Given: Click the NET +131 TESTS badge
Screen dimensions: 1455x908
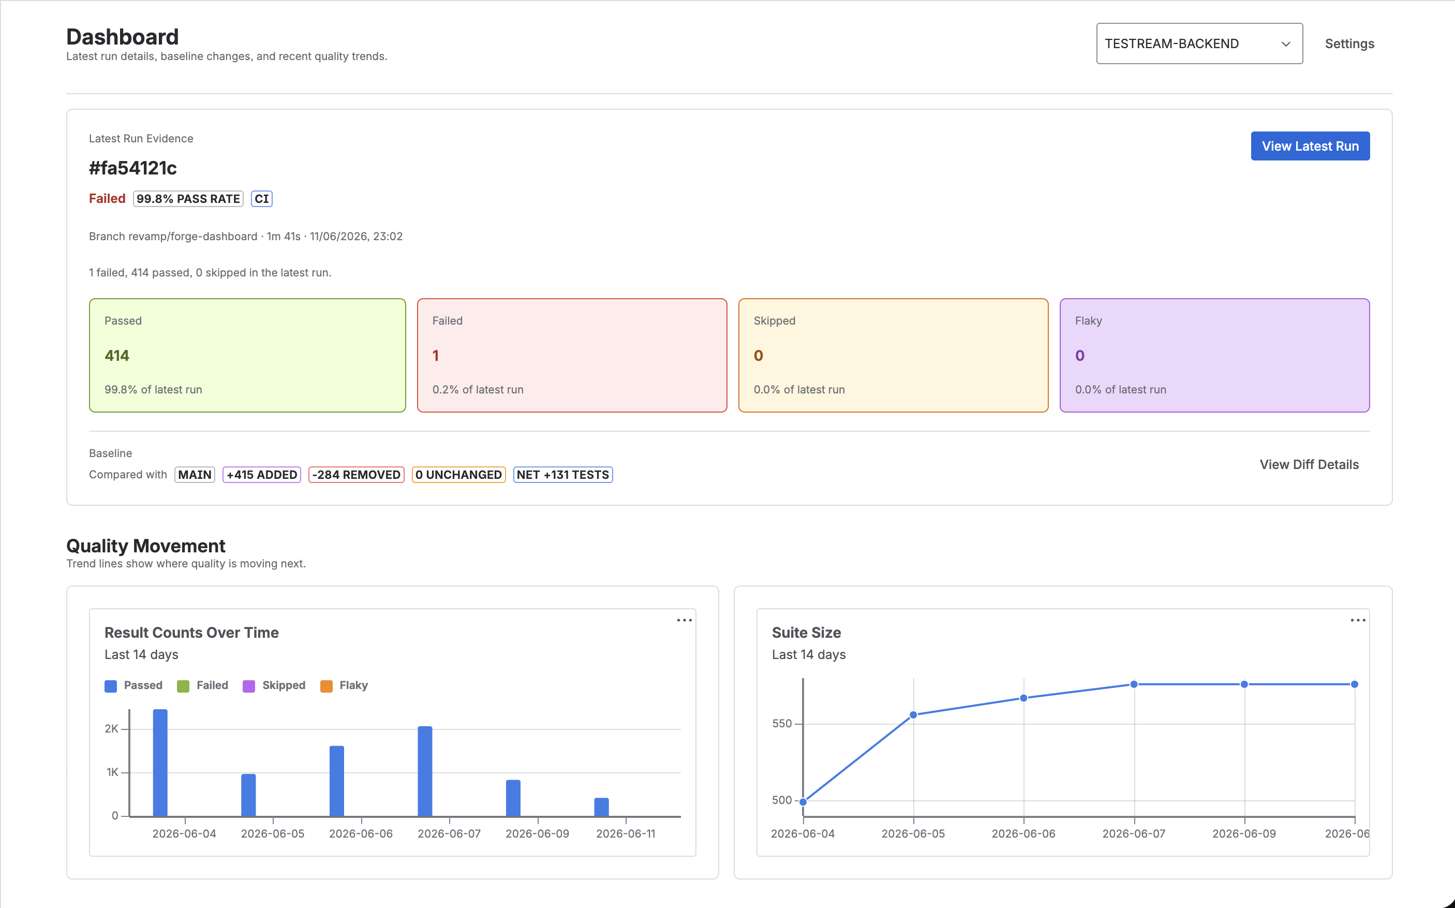Looking at the screenshot, I should coord(562,474).
